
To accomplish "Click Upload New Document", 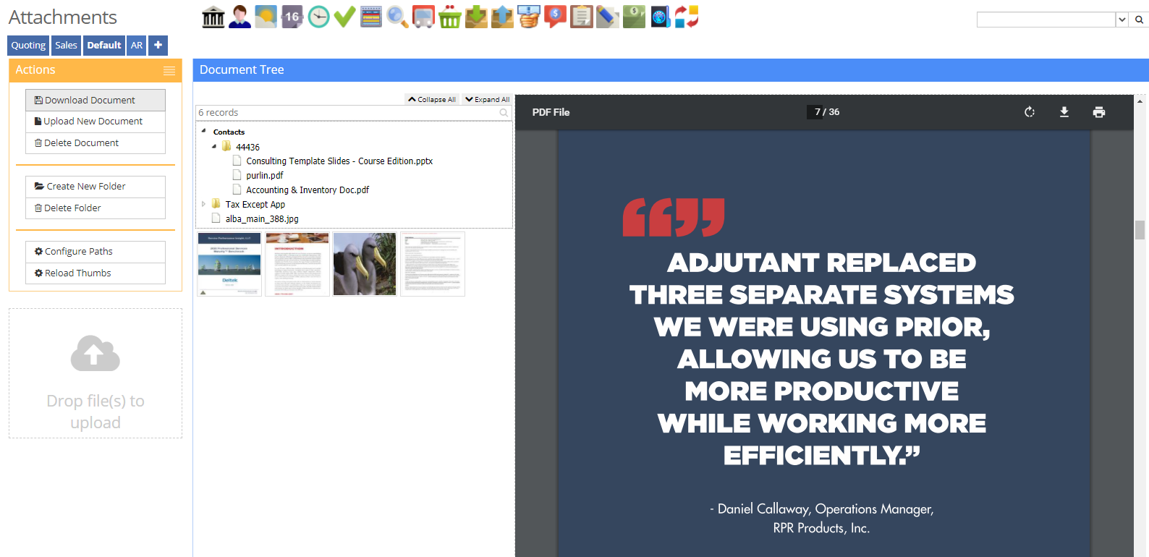I will click(x=96, y=122).
